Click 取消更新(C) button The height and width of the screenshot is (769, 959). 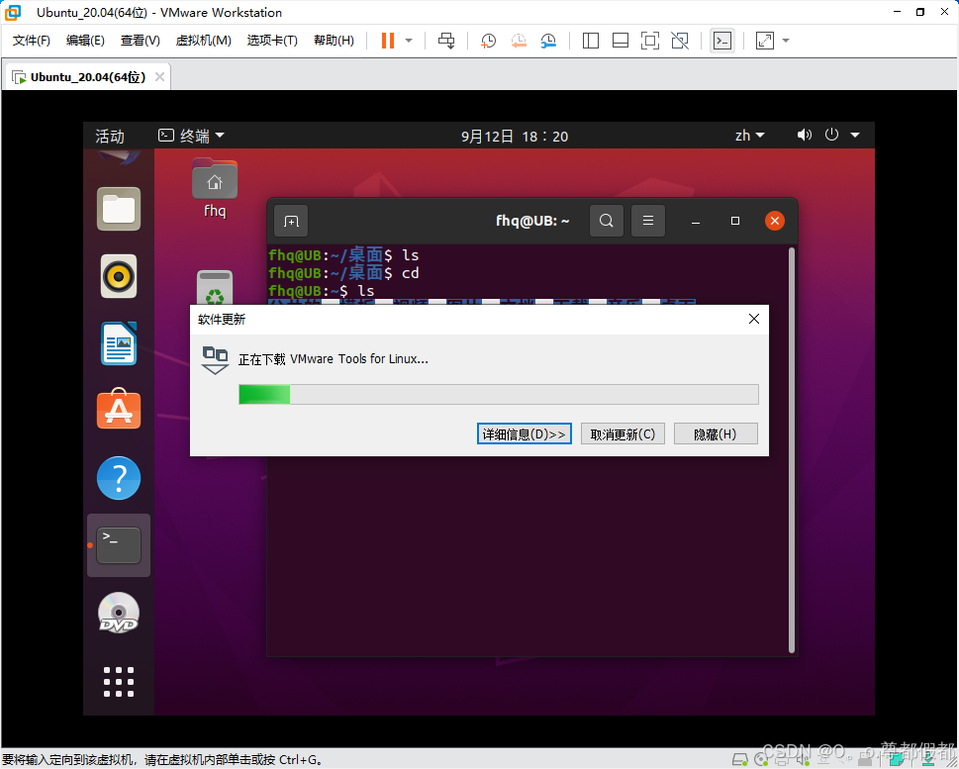(623, 433)
